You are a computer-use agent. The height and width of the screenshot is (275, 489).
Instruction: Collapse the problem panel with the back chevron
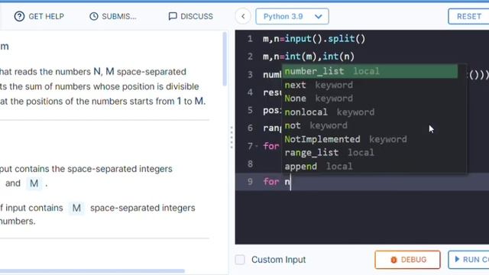243,16
